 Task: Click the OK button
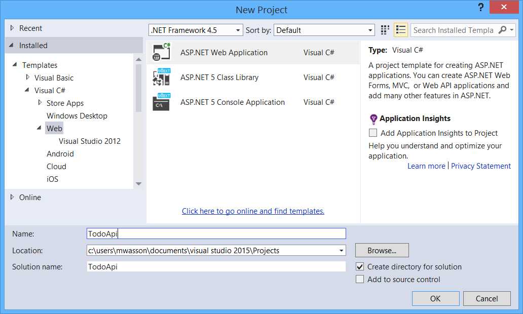tap(435, 298)
